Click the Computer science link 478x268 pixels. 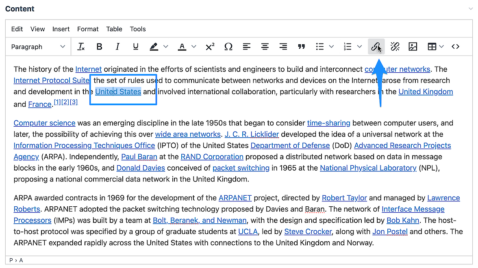44,123
